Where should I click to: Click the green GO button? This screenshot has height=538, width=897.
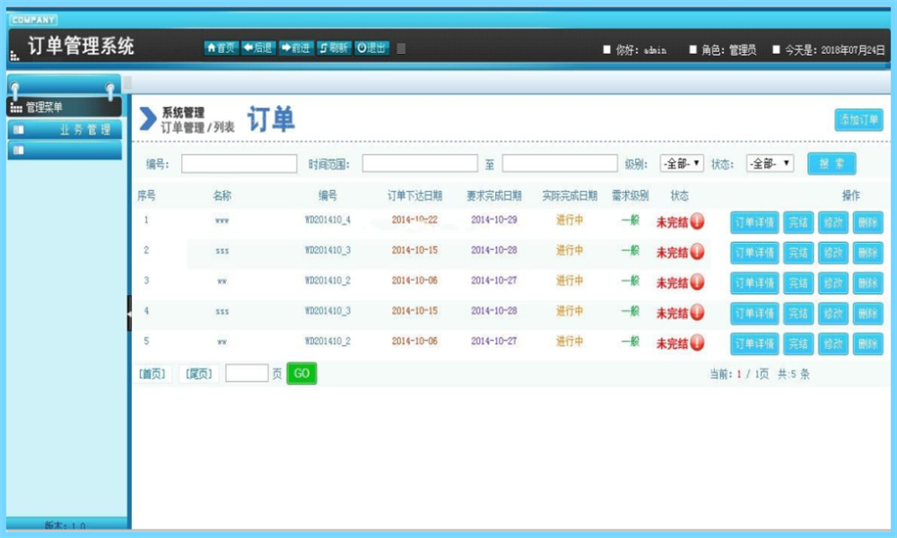(x=301, y=373)
